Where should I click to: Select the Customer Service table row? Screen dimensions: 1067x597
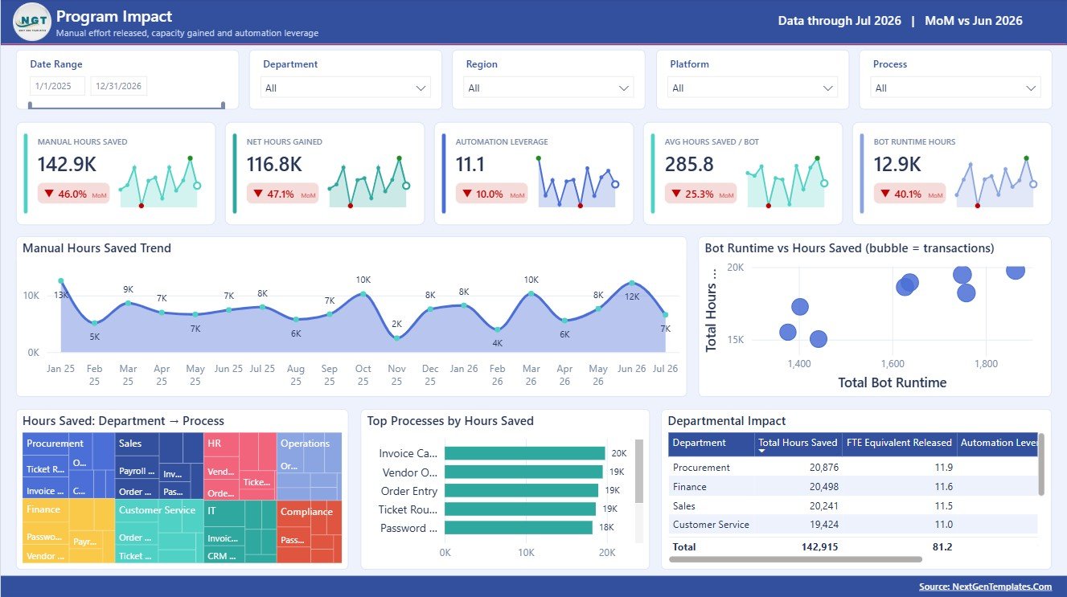pyautogui.click(x=852, y=525)
